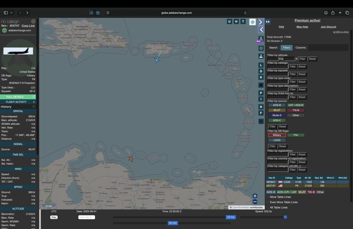This screenshot has width=353, height=229.
Task: Open the Columns tab
Action: click(300, 48)
